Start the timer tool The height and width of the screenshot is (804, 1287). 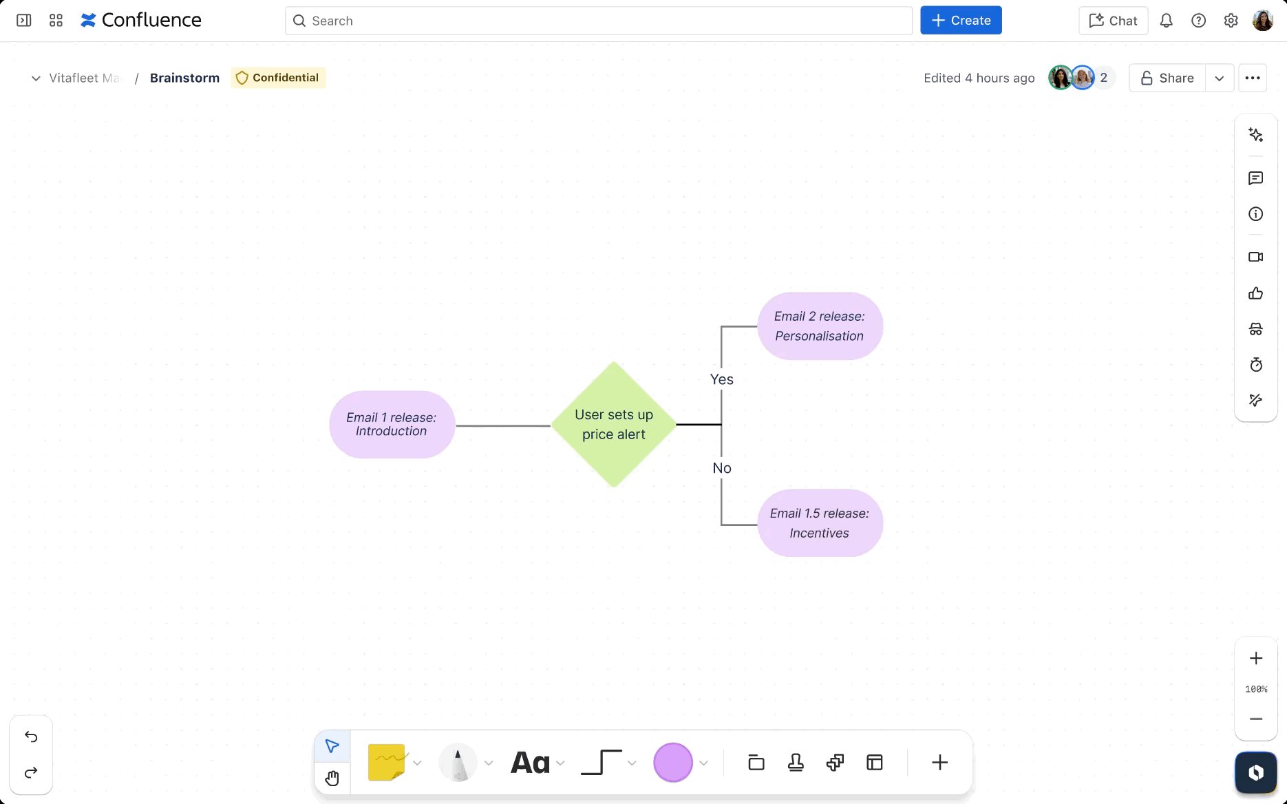[1256, 365]
